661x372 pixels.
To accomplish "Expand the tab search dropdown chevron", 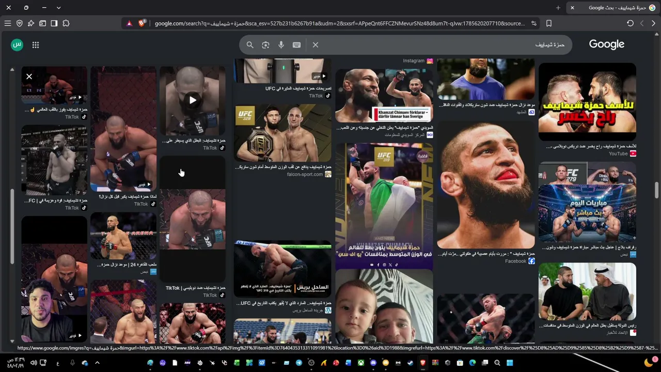I will pos(58,8).
